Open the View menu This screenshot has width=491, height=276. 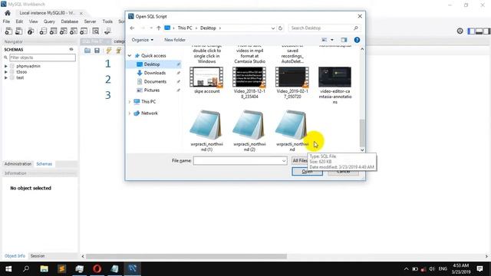[33, 21]
